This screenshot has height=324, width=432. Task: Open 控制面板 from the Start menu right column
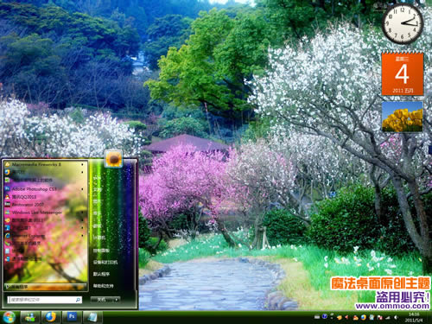tap(101, 251)
